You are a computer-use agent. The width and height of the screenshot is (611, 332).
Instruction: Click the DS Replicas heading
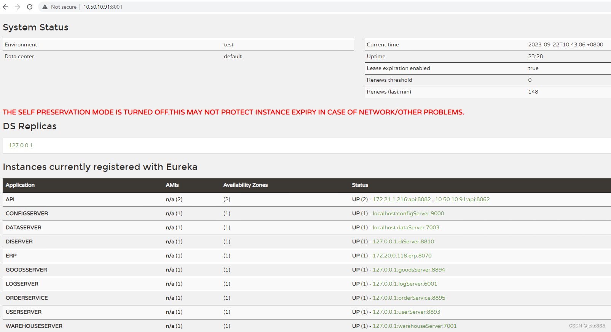pyautogui.click(x=30, y=126)
